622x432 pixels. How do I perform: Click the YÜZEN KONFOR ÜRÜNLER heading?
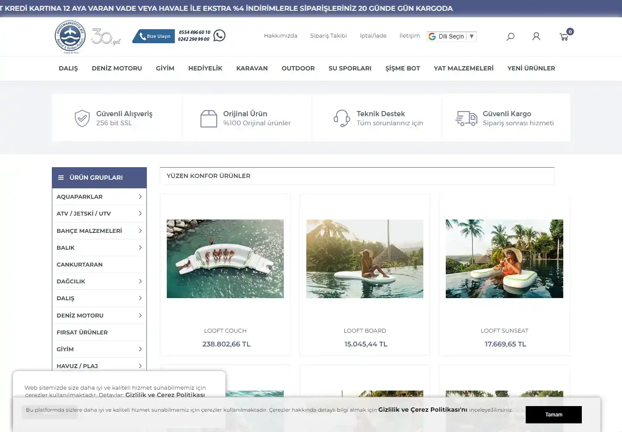click(209, 176)
